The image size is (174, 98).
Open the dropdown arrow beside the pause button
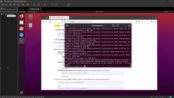[x=30, y=5]
